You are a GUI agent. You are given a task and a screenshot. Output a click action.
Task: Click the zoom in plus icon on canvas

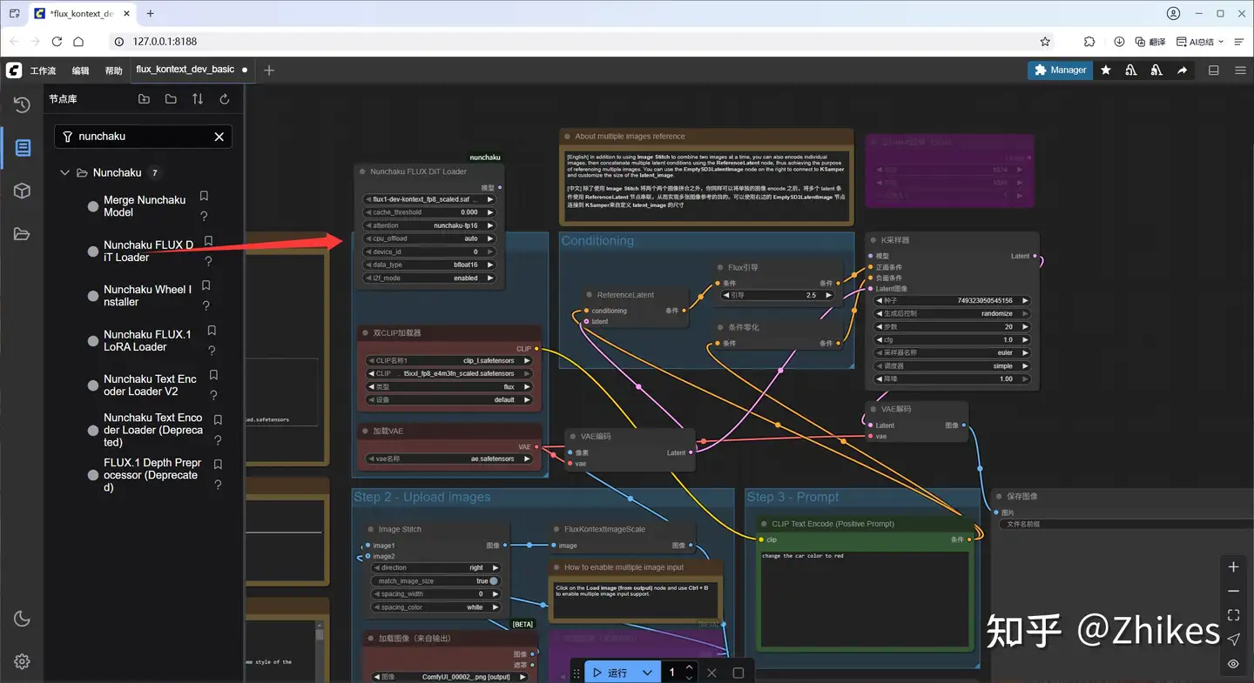click(1233, 567)
